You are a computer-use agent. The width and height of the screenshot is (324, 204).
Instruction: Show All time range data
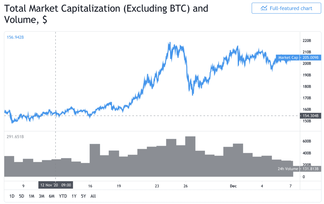93,196
